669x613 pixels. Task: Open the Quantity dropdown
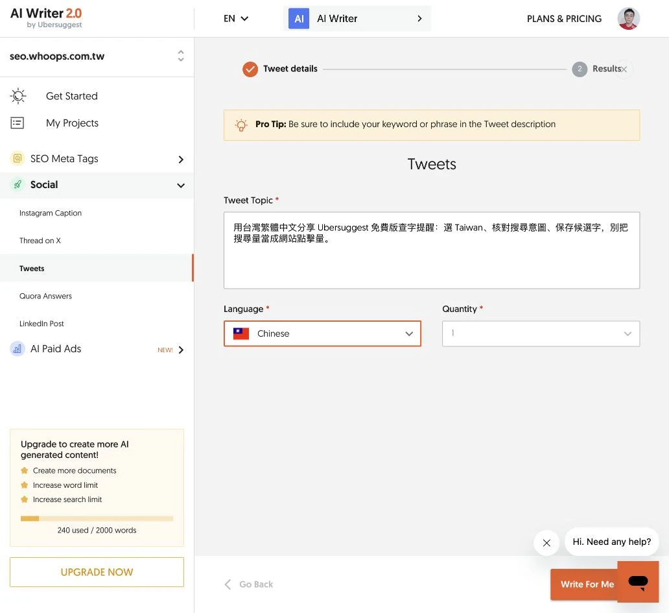tap(541, 333)
